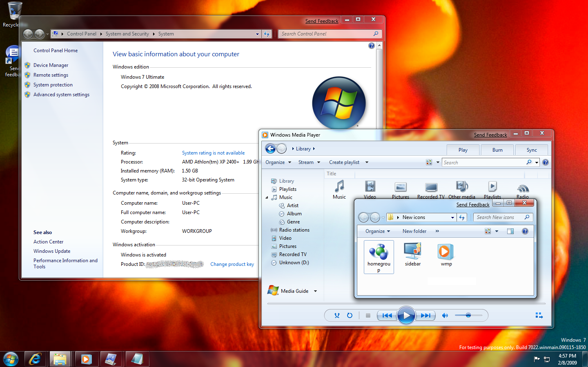Click the Media Player view options icon
This screenshot has height=367, width=588.
(x=429, y=162)
